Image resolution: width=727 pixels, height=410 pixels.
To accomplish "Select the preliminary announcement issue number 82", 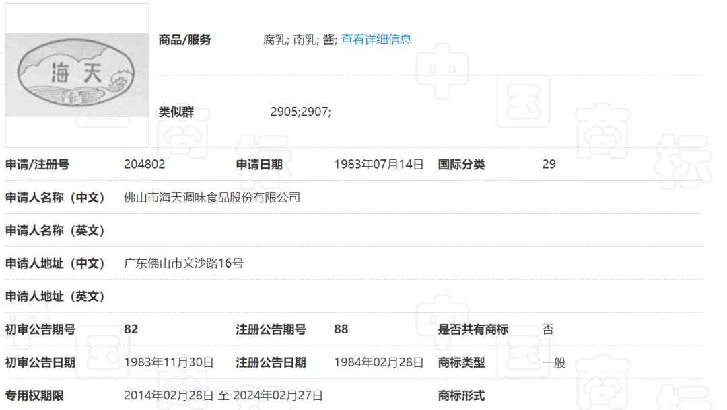I will tap(131, 329).
